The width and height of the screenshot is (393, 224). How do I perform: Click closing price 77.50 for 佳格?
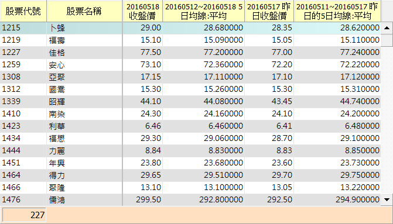151,52
